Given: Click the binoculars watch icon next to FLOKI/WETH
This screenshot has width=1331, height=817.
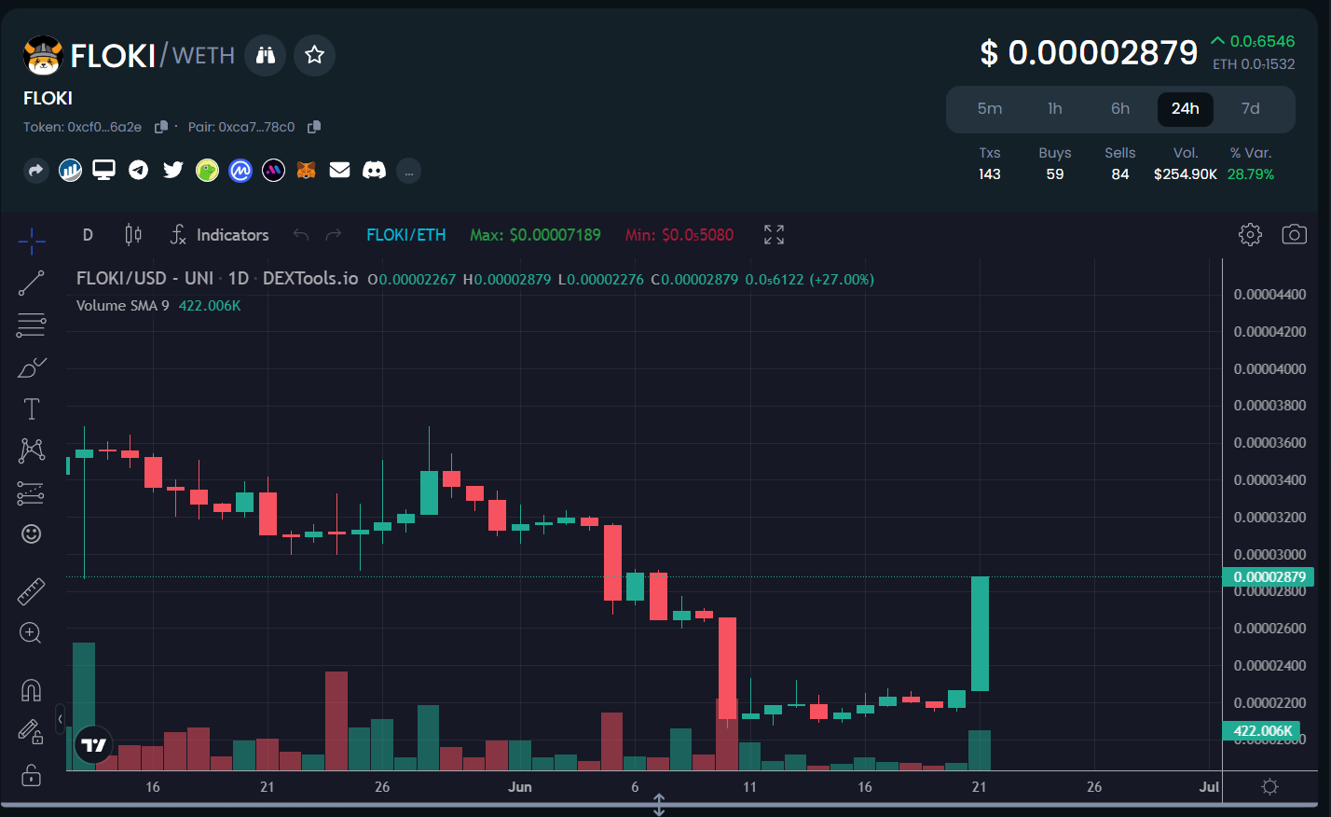Looking at the screenshot, I should 266,55.
